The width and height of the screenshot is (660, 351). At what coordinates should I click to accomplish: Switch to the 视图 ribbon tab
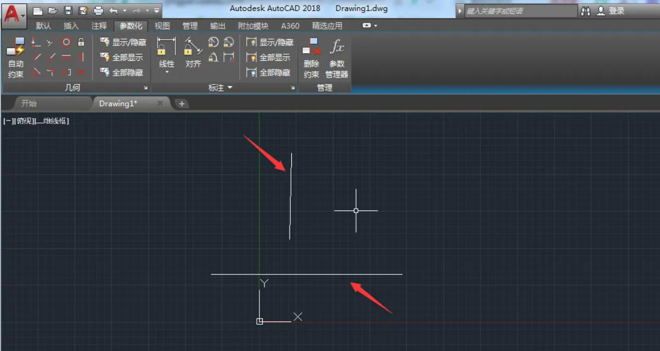162,25
